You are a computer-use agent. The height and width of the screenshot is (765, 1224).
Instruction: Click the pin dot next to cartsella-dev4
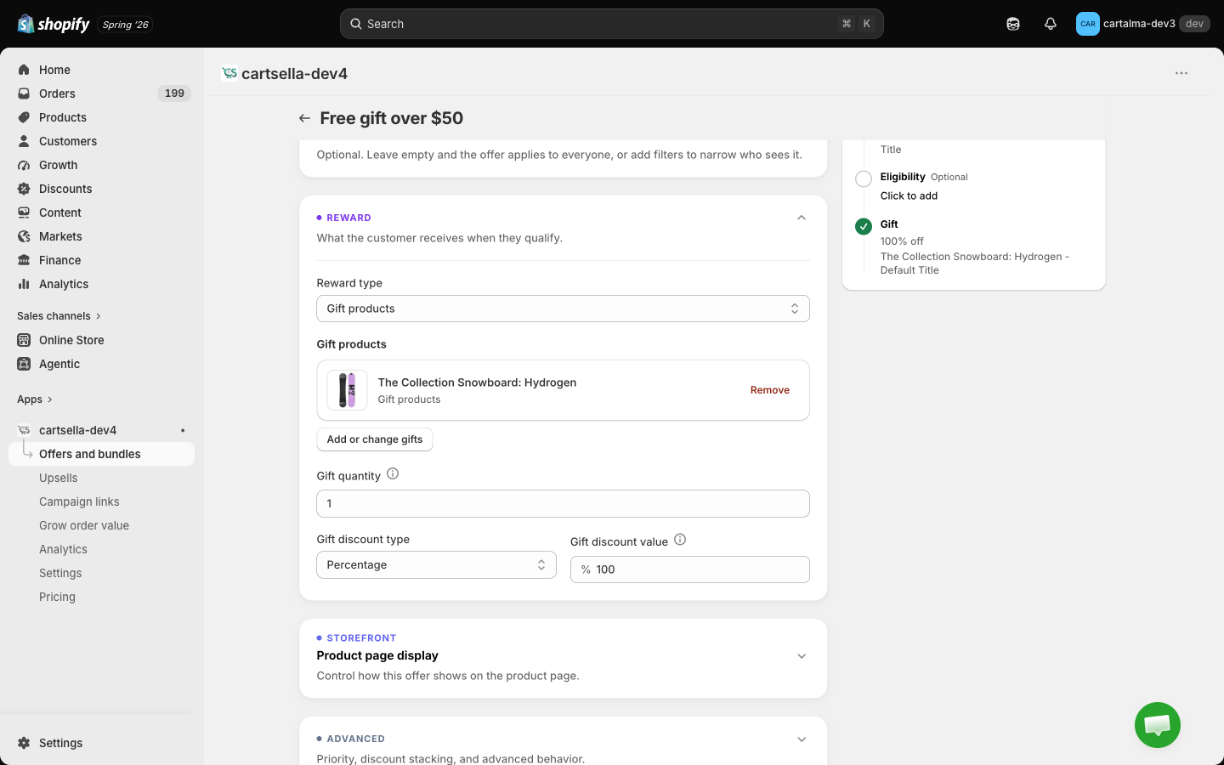183,430
